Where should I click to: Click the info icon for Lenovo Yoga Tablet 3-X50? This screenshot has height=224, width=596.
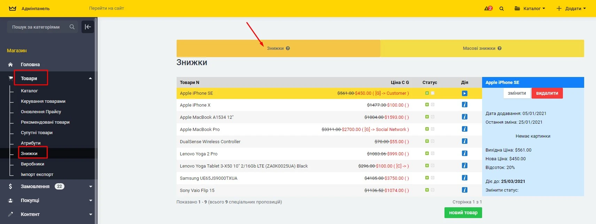(465, 166)
